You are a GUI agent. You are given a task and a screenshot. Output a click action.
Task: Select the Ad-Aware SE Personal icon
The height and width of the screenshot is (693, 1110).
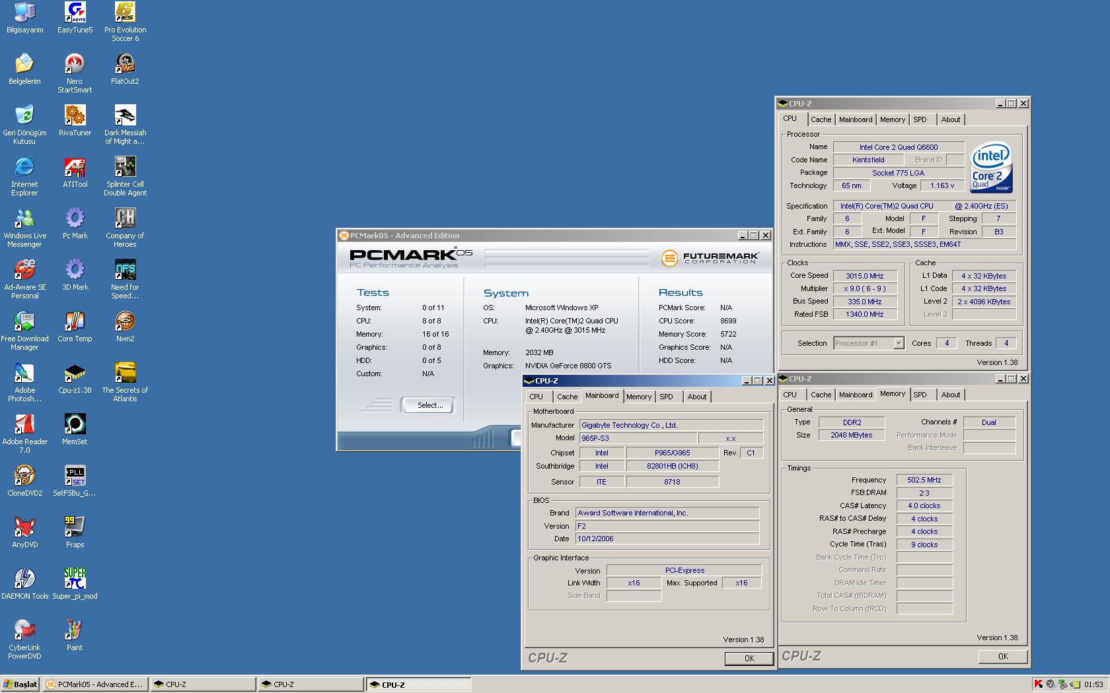coord(24,279)
